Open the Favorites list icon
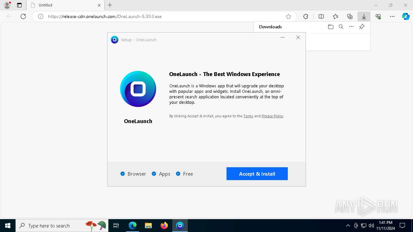The width and height of the screenshot is (413, 232). (x=336, y=16)
